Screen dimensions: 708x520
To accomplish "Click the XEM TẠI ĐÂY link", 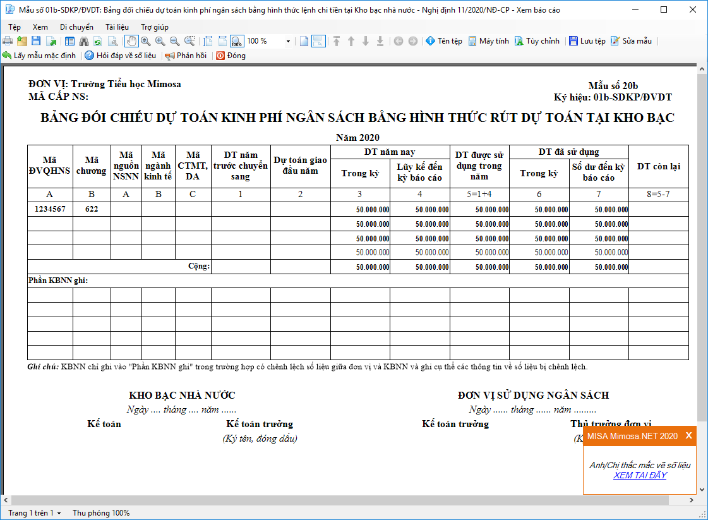I will click(x=640, y=475).
